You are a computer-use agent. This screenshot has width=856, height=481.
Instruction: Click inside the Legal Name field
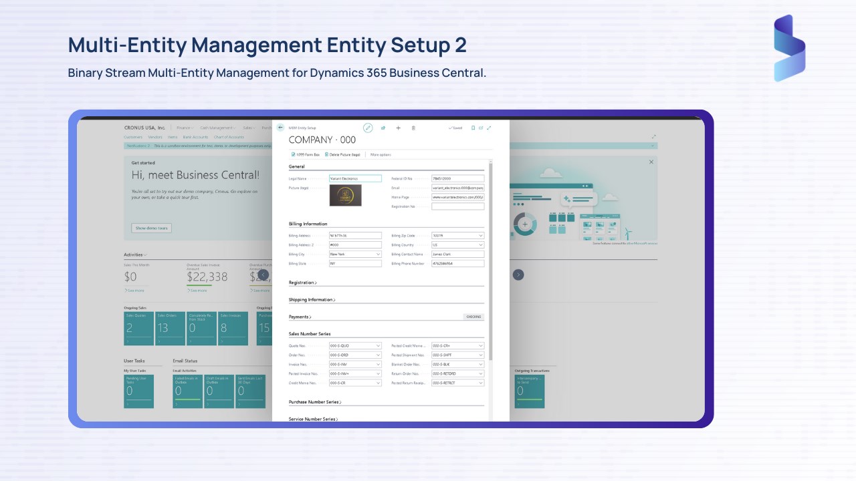pyautogui.click(x=354, y=178)
